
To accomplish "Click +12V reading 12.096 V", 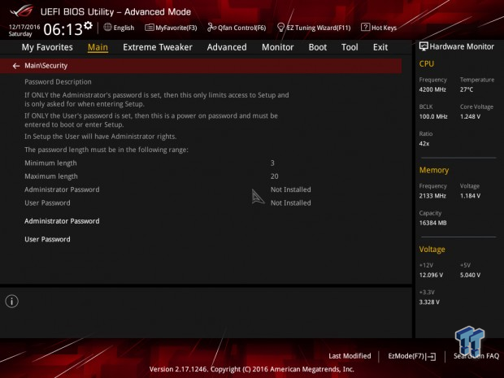I will tap(431, 275).
